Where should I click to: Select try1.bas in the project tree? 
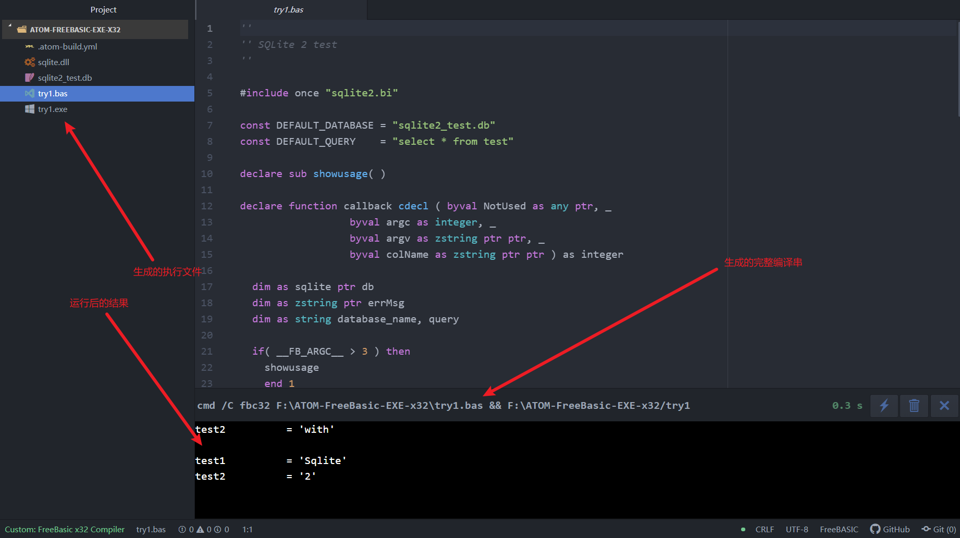tap(97, 94)
